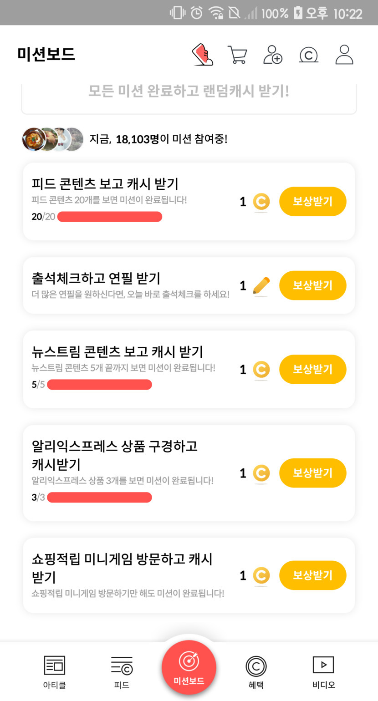
Task: Tap the coin icon on feed mission
Action: 261,202
